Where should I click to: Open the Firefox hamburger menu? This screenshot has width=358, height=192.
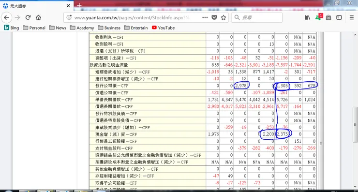(x=352, y=17)
